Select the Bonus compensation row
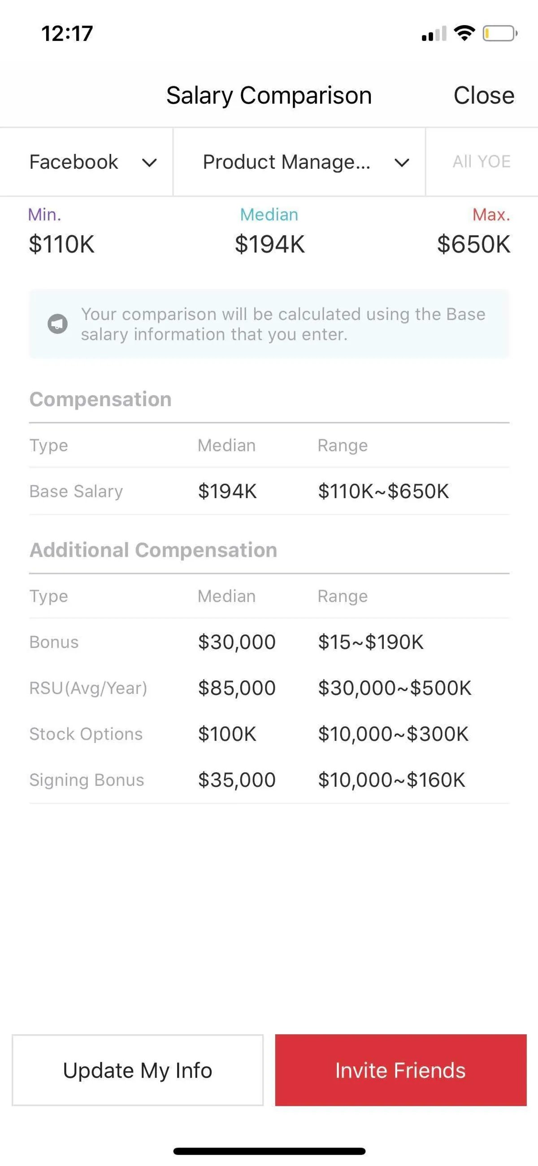The height and width of the screenshot is (1166, 538). point(269,642)
